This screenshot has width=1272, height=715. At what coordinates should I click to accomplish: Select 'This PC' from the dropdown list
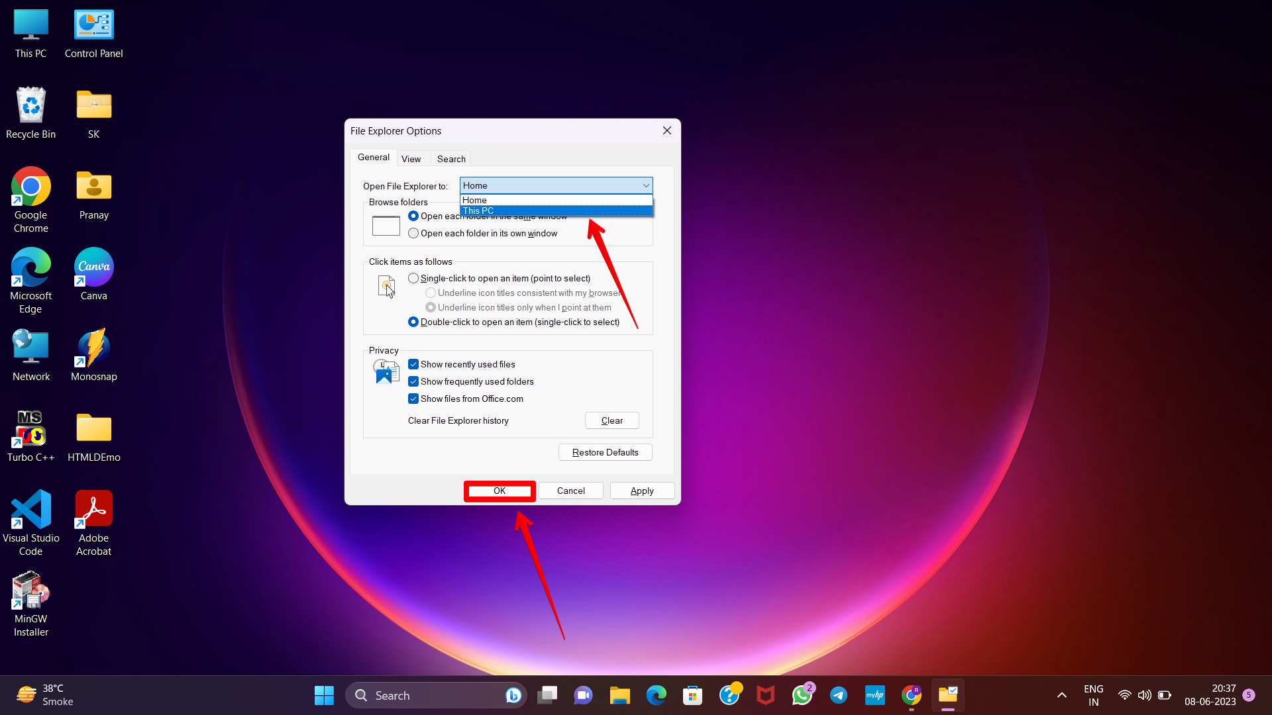point(478,211)
